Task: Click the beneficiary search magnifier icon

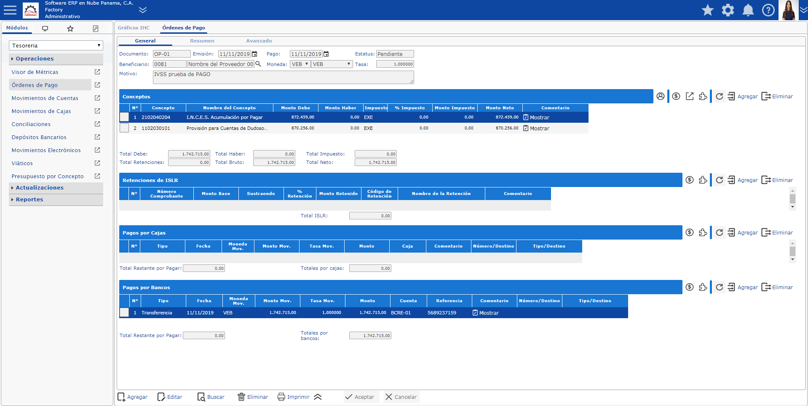Action: coord(258,64)
